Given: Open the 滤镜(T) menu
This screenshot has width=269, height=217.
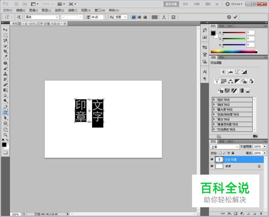Looking at the screenshot, I should 72,10.
